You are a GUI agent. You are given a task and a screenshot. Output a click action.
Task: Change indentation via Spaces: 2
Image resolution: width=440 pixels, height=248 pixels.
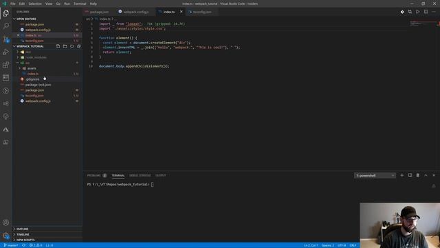point(328,245)
